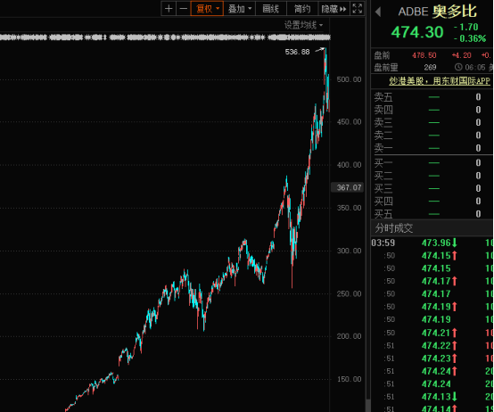This screenshot has height=412, width=494.
Task: Click the trade price 474.22
Action: click(436, 345)
